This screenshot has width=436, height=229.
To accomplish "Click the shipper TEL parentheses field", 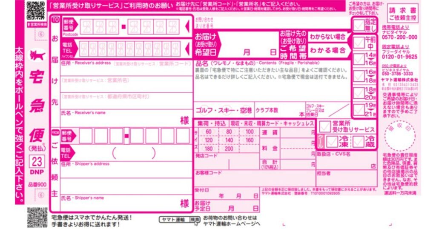I will click(134, 153).
